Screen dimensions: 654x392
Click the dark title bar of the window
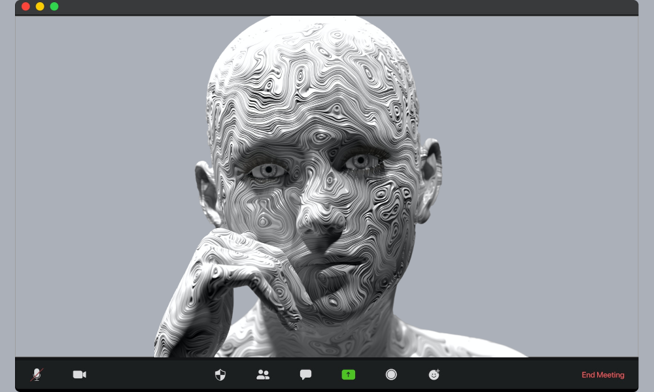click(327, 7)
